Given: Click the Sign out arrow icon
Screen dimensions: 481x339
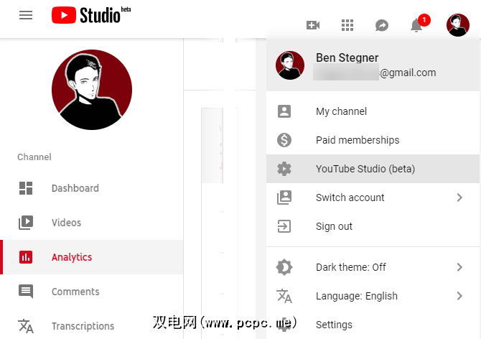Looking at the screenshot, I should pos(284,226).
